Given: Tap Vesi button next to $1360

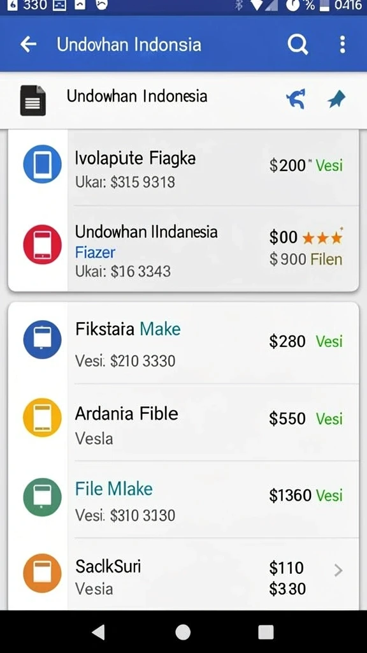Looking at the screenshot, I should (329, 495).
